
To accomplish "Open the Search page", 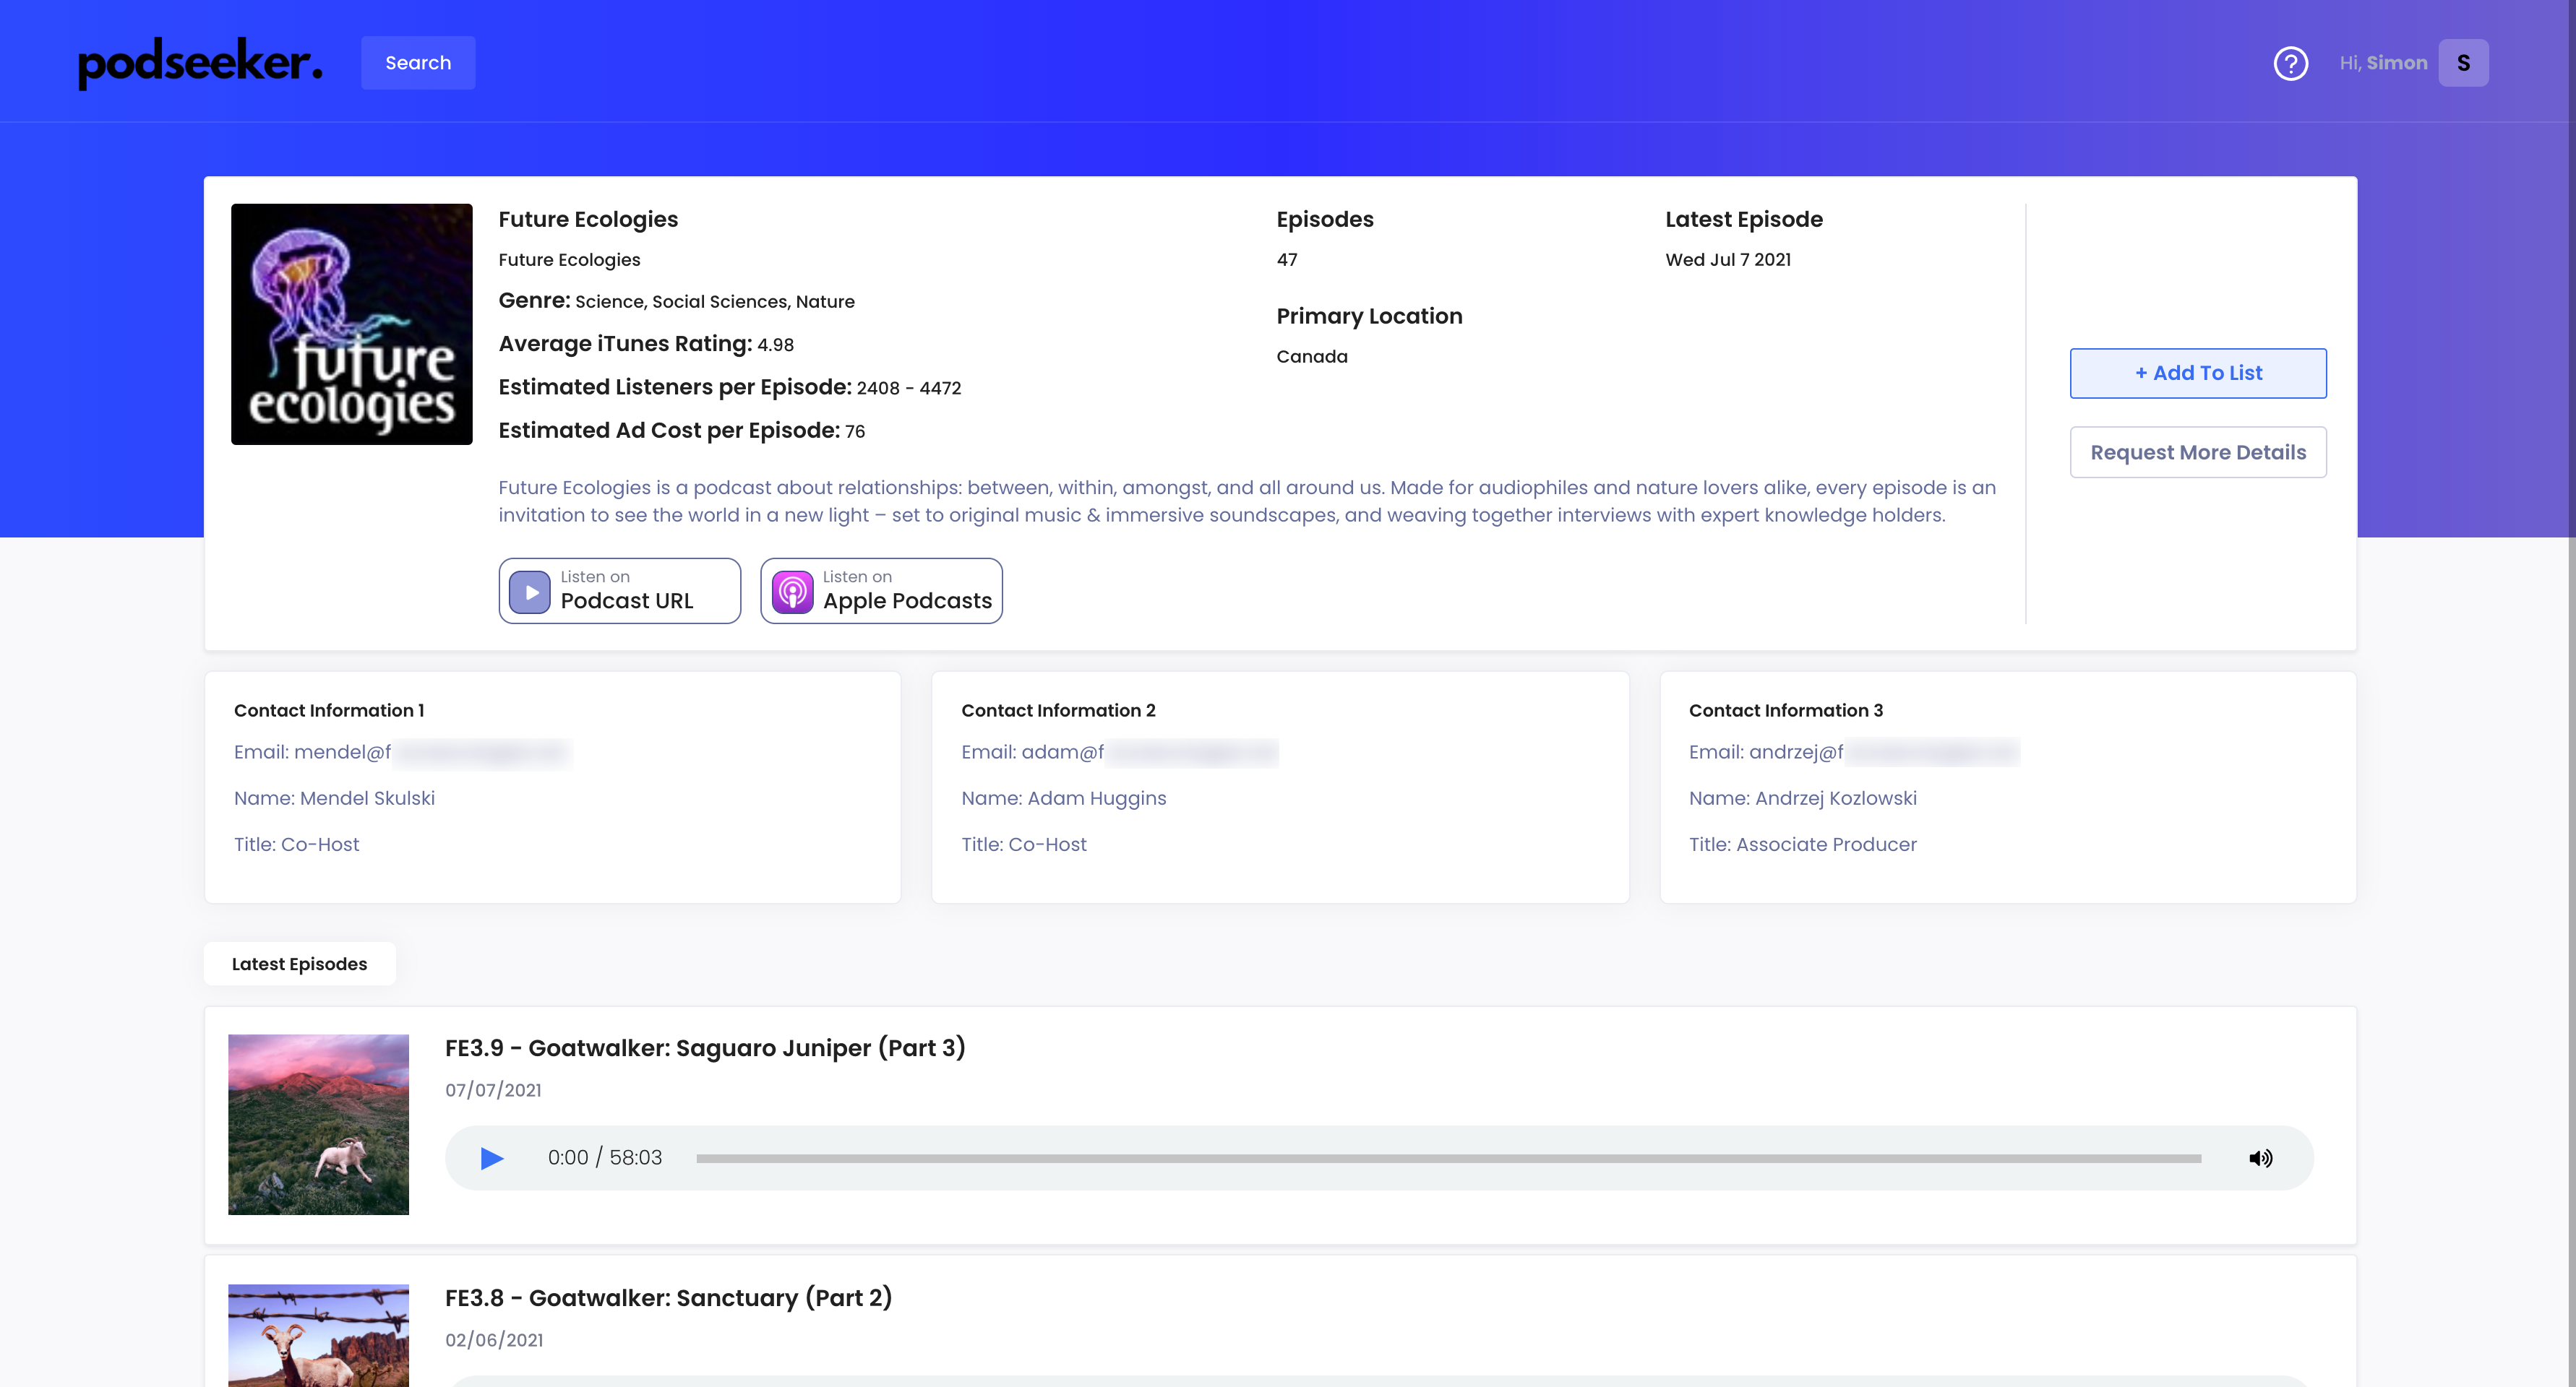I will click(x=418, y=63).
